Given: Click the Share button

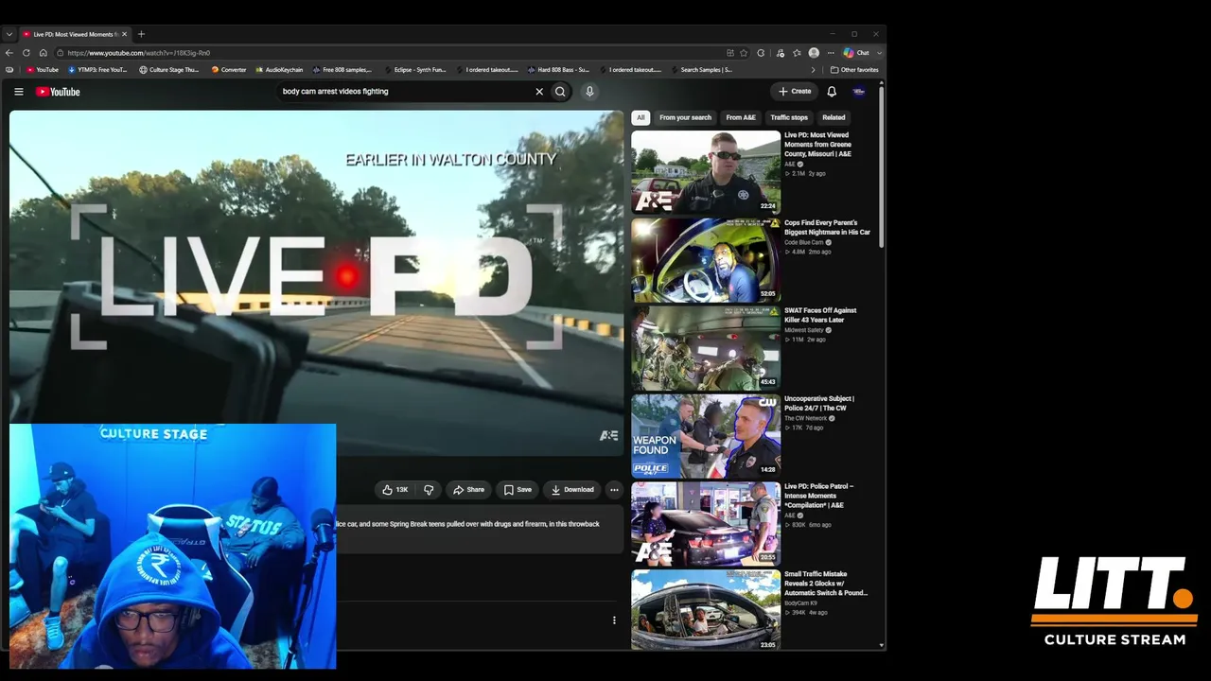Looking at the screenshot, I should [x=468, y=490].
